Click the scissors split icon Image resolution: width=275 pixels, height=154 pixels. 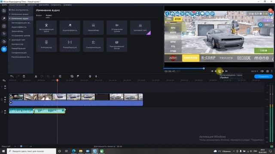36,76
